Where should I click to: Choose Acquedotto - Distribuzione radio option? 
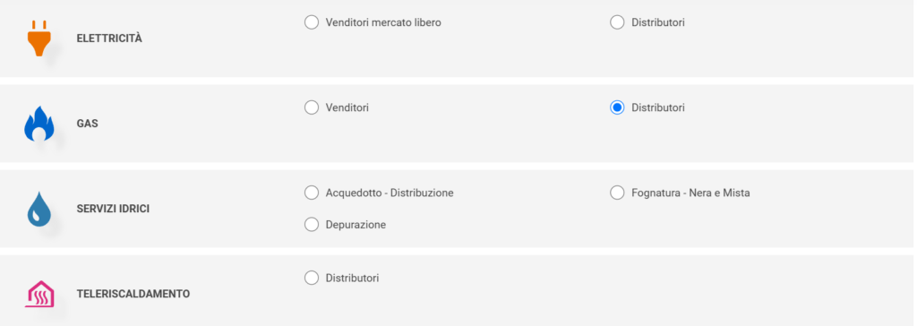tap(312, 193)
